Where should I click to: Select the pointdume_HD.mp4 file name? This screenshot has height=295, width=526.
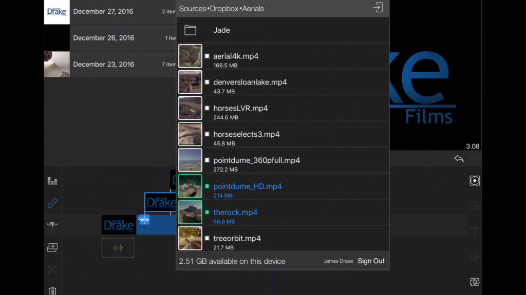pyautogui.click(x=248, y=186)
